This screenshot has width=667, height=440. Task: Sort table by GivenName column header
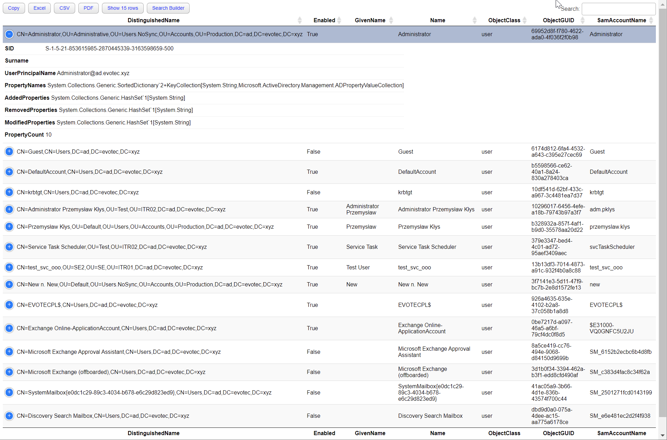(x=370, y=20)
